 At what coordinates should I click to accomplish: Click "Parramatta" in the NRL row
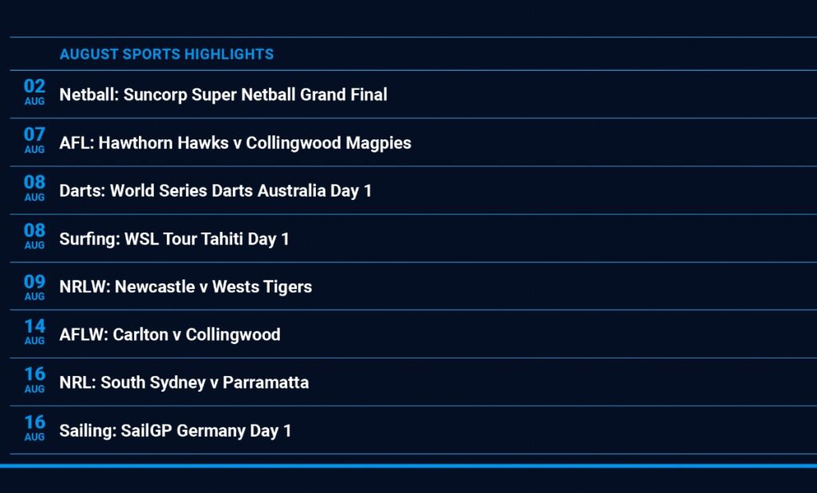pos(265,383)
